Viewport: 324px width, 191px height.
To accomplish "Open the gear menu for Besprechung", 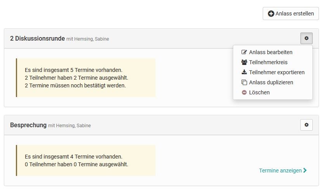I will coord(306,125).
